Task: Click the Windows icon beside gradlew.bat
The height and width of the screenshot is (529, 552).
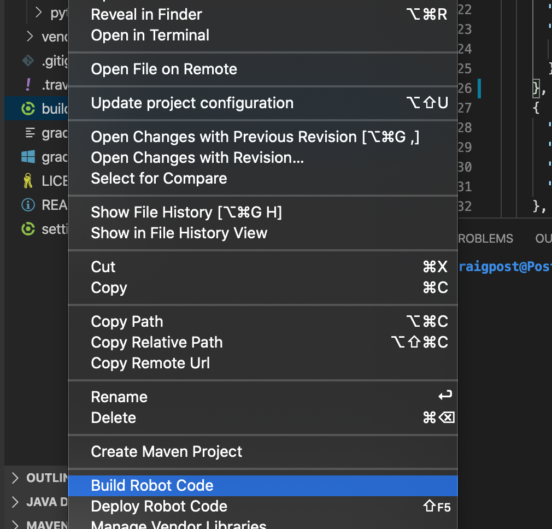Action: tap(28, 157)
